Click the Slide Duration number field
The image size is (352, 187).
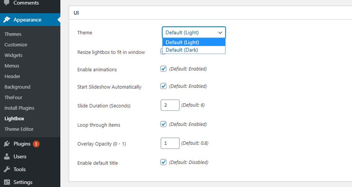[x=170, y=105]
